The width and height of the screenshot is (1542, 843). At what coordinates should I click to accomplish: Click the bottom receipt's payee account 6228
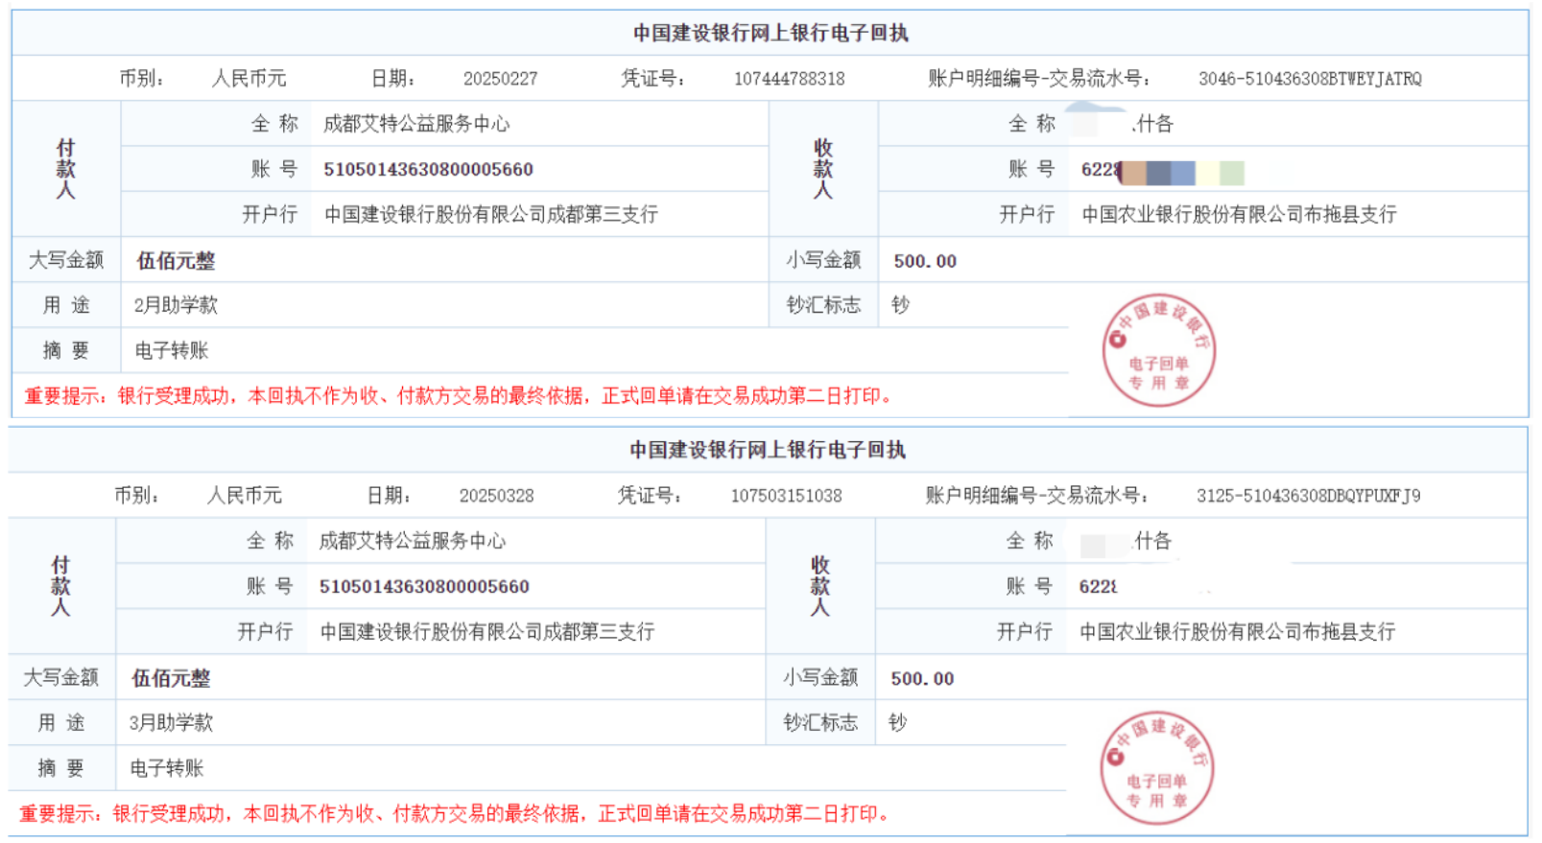(x=1098, y=587)
